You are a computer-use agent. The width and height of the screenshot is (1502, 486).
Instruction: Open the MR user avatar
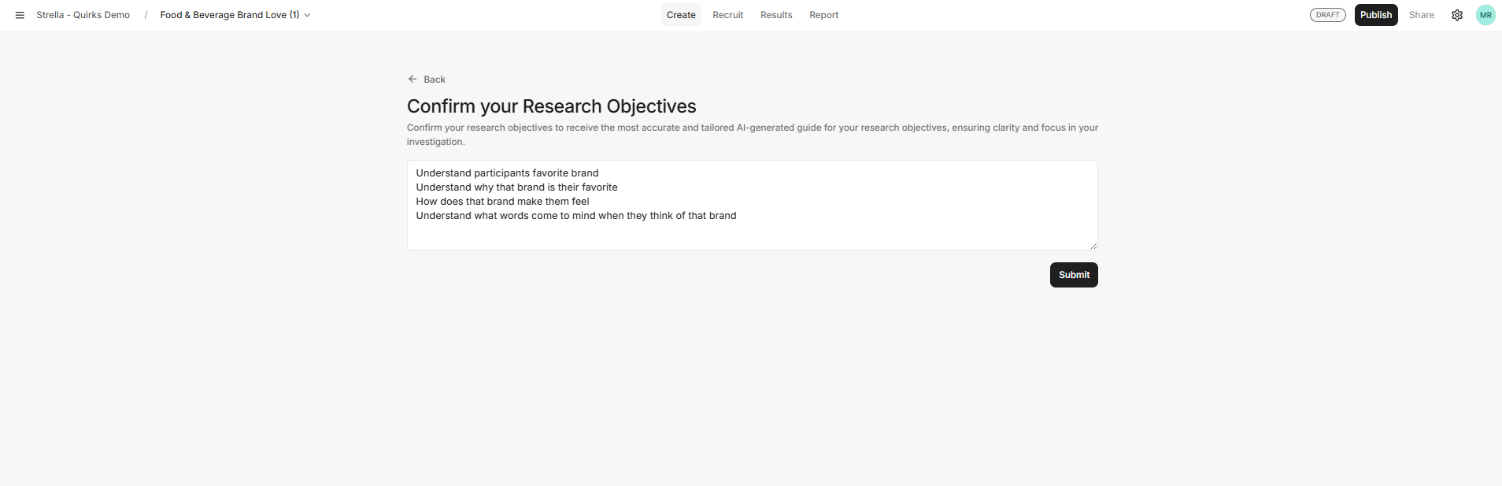[1485, 15]
